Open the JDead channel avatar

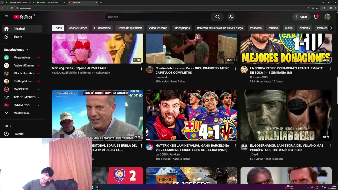click(x=244, y=147)
